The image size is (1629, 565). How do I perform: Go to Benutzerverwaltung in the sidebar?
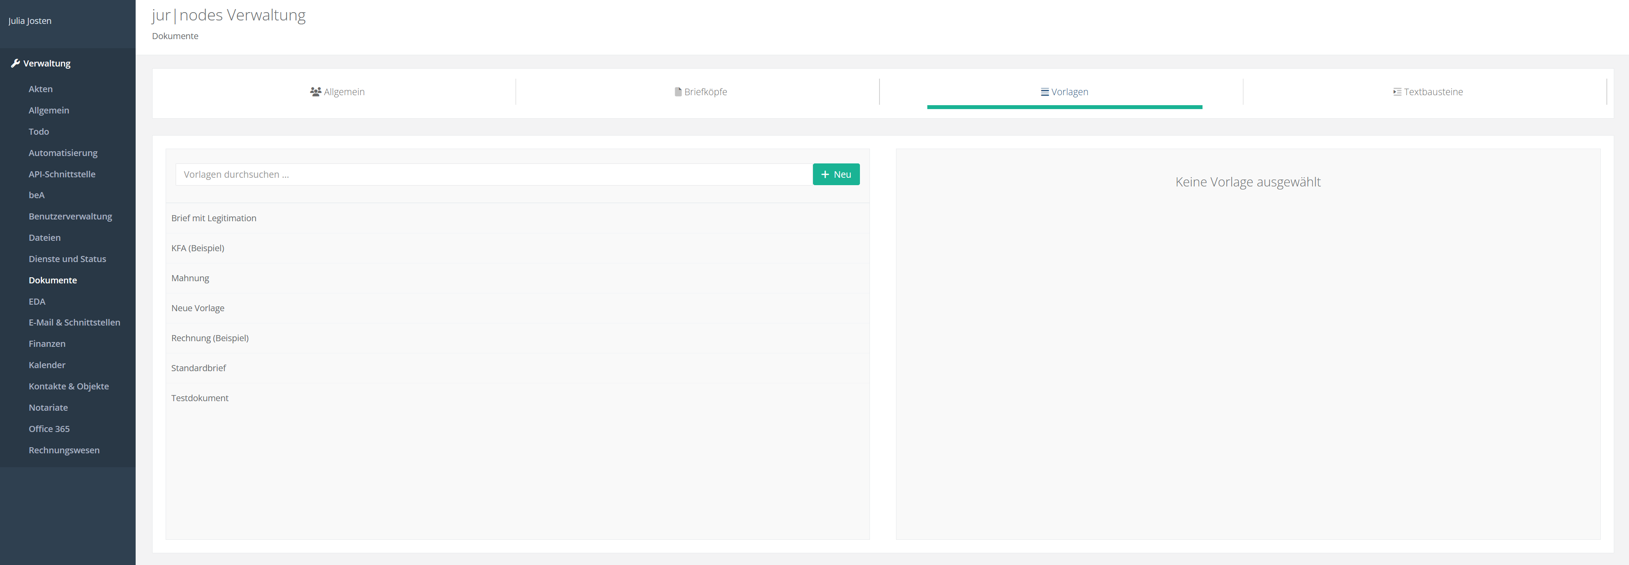point(70,216)
